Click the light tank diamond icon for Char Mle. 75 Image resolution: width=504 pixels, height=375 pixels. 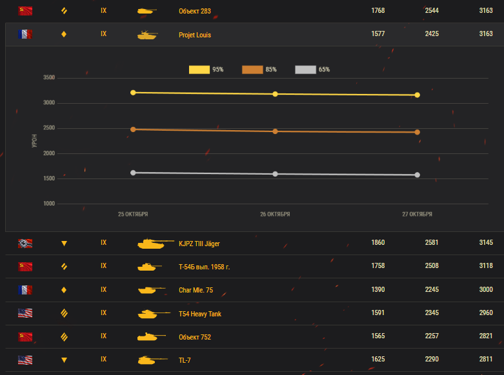pos(64,290)
